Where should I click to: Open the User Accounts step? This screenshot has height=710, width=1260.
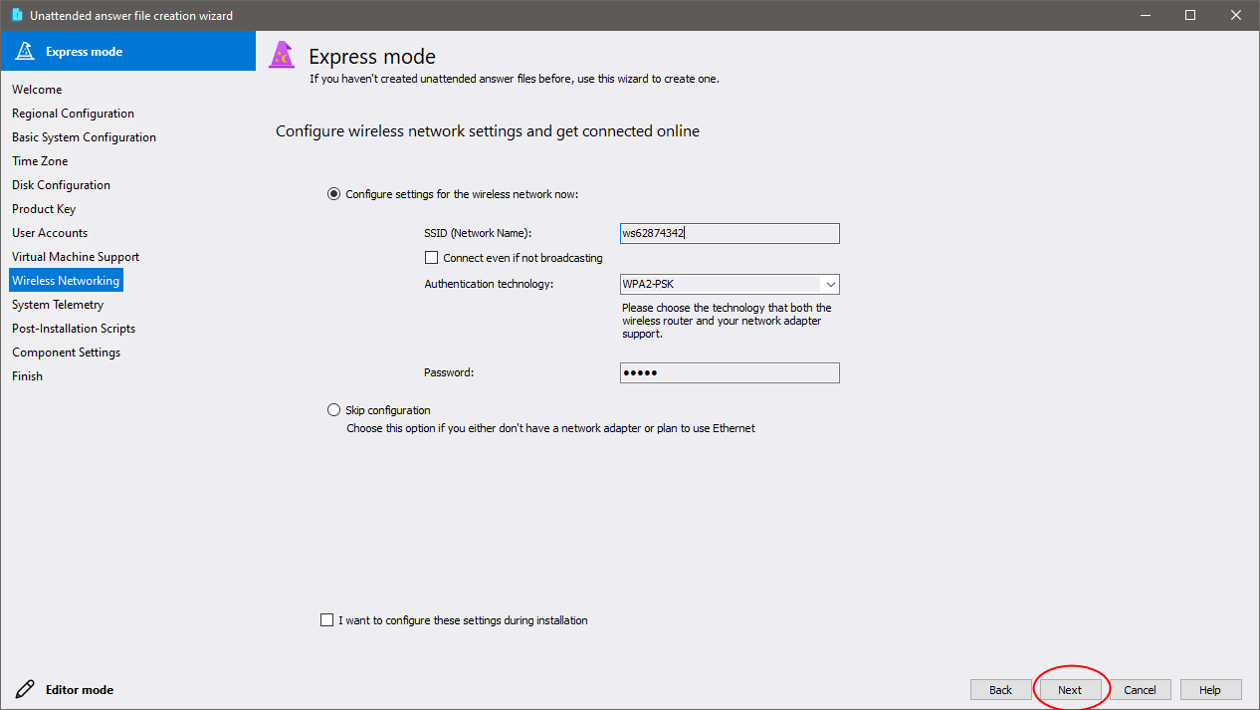point(50,233)
